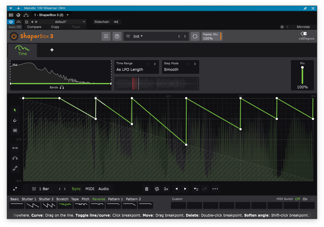Screen dimensions: 324x227
Task: Click the Compare button
Action: (x=34, y=27)
